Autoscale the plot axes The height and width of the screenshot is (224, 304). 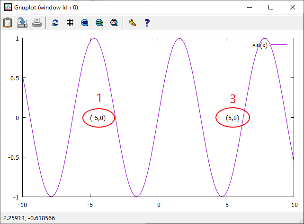coord(114,23)
